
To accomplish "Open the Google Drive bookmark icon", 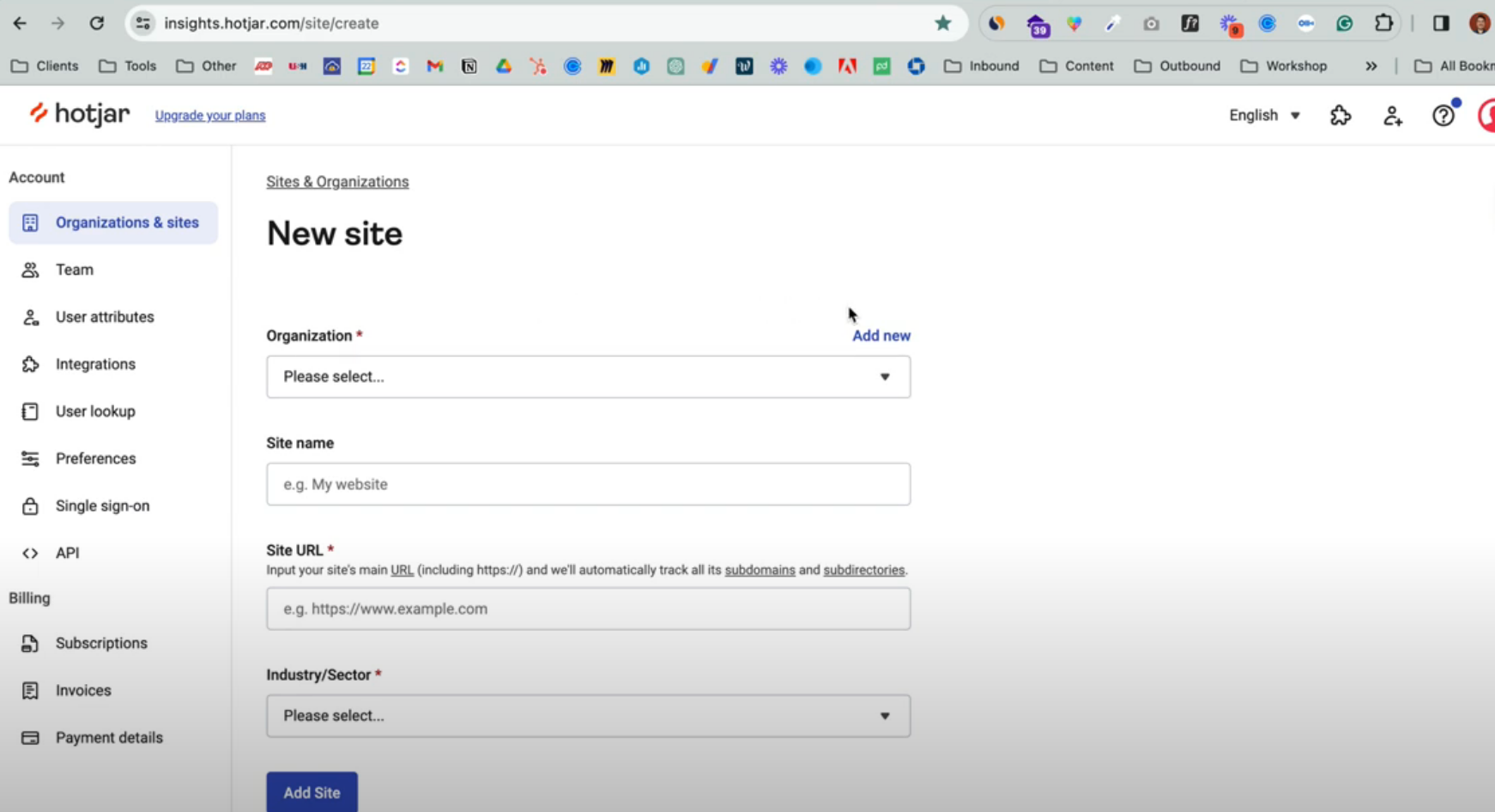I will [504, 66].
